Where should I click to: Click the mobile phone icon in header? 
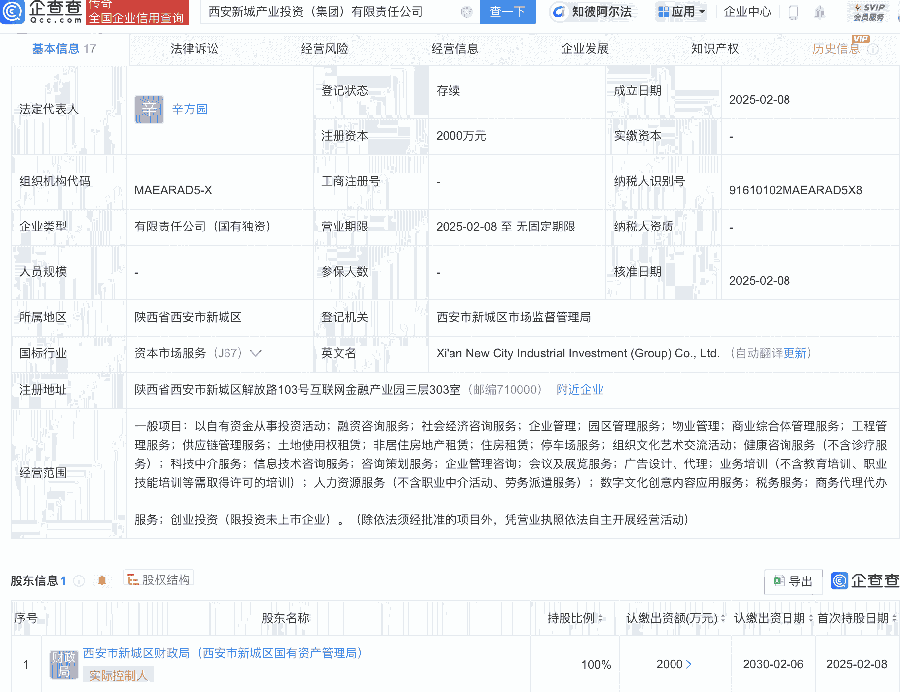click(x=793, y=12)
